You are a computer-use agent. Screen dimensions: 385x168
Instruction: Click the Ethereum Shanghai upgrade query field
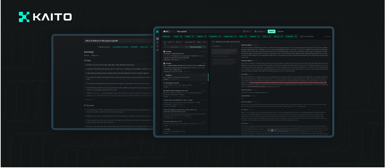(x=119, y=41)
